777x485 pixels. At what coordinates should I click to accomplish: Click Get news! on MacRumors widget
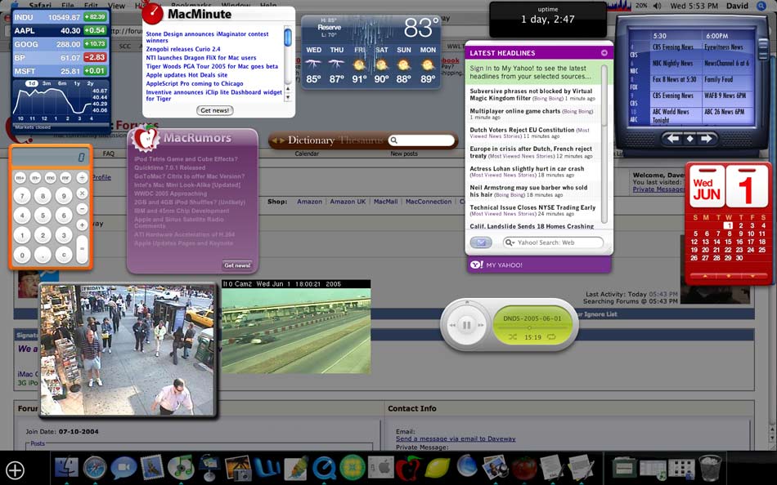coord(237,265)
